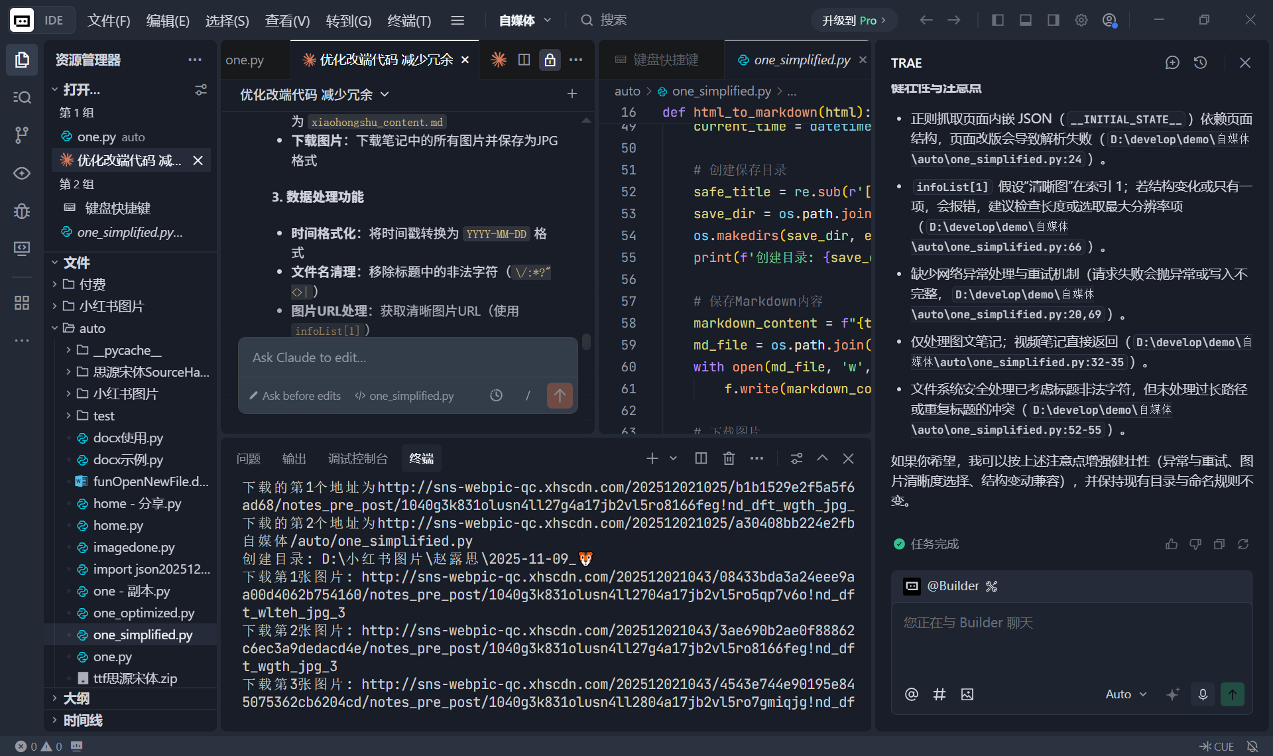Select the Explorer icon in the activity bar
The image size is (1273, 756).
point(22,60)
